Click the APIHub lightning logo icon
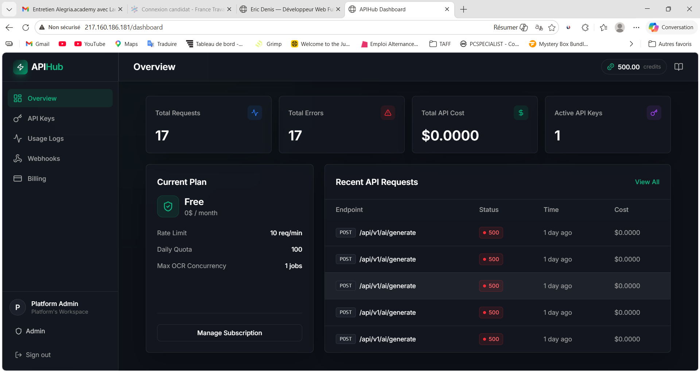The height and width of the screenshot is (372, 700). pyautogui.click(x=20, y=67)
